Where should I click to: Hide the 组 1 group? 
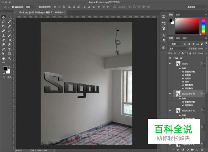coord(170,58)
